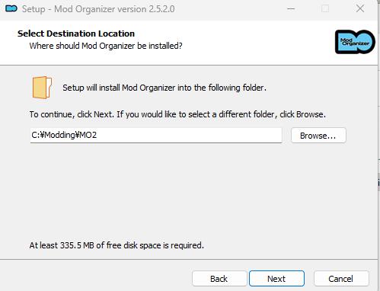Minimize the Setup window
The width and height of the screenshot is (380, 291).
(x=291, y=9)
